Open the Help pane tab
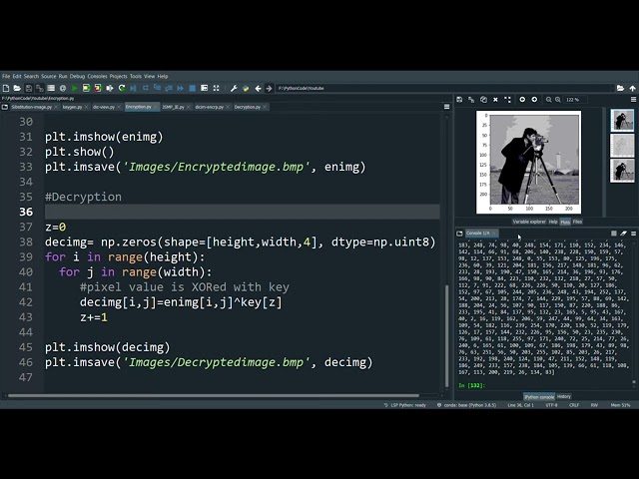The height and width of the screenshot is (479, 639). 553,222
